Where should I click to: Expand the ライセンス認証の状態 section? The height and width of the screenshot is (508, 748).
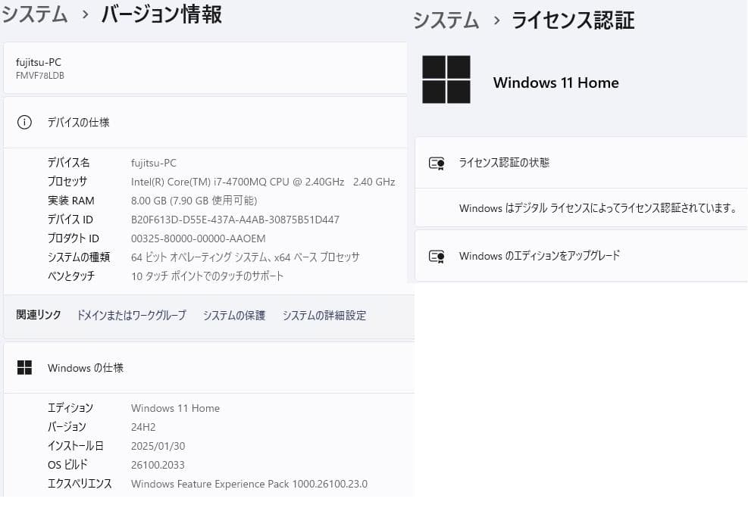click(505, 162)
